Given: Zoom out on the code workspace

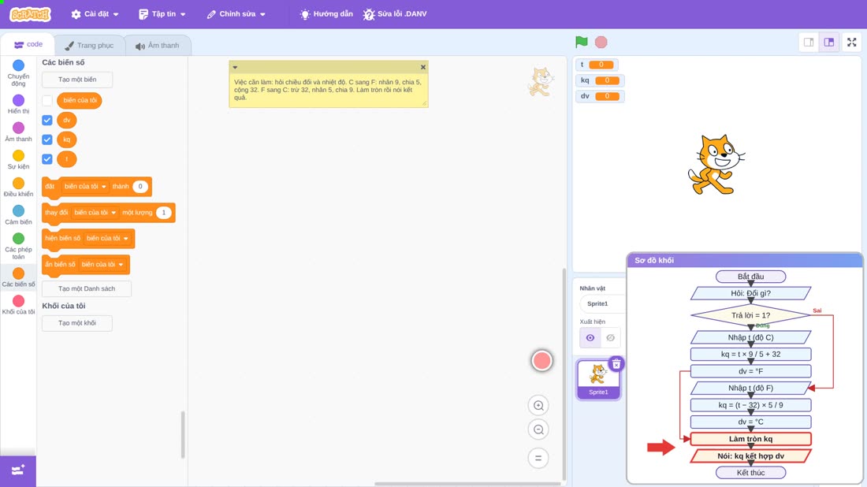Looking at the screenshot, I should [x=538, y=429].
